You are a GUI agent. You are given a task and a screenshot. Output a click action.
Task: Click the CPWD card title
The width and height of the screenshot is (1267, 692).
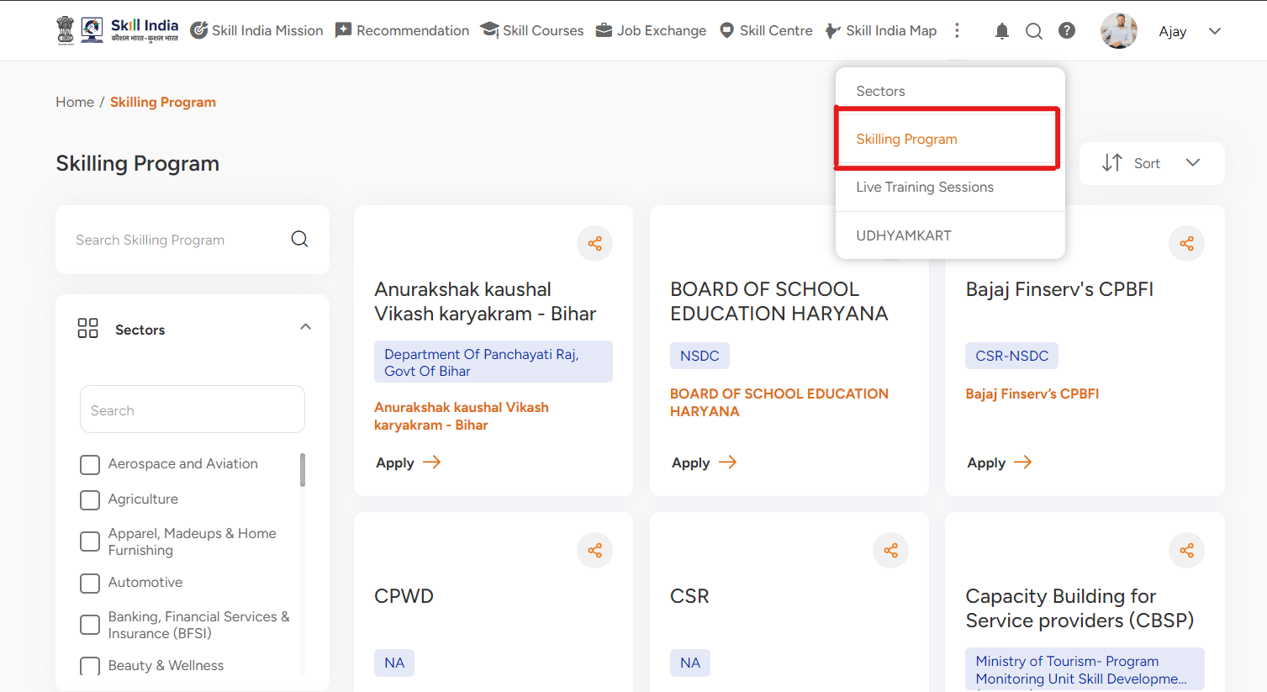pyautogui.click(x=404, y=596)
